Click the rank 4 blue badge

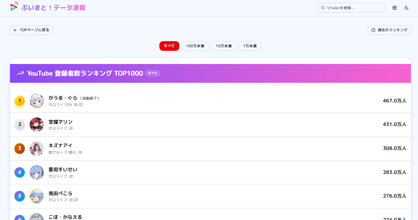[x=20, y=172]
